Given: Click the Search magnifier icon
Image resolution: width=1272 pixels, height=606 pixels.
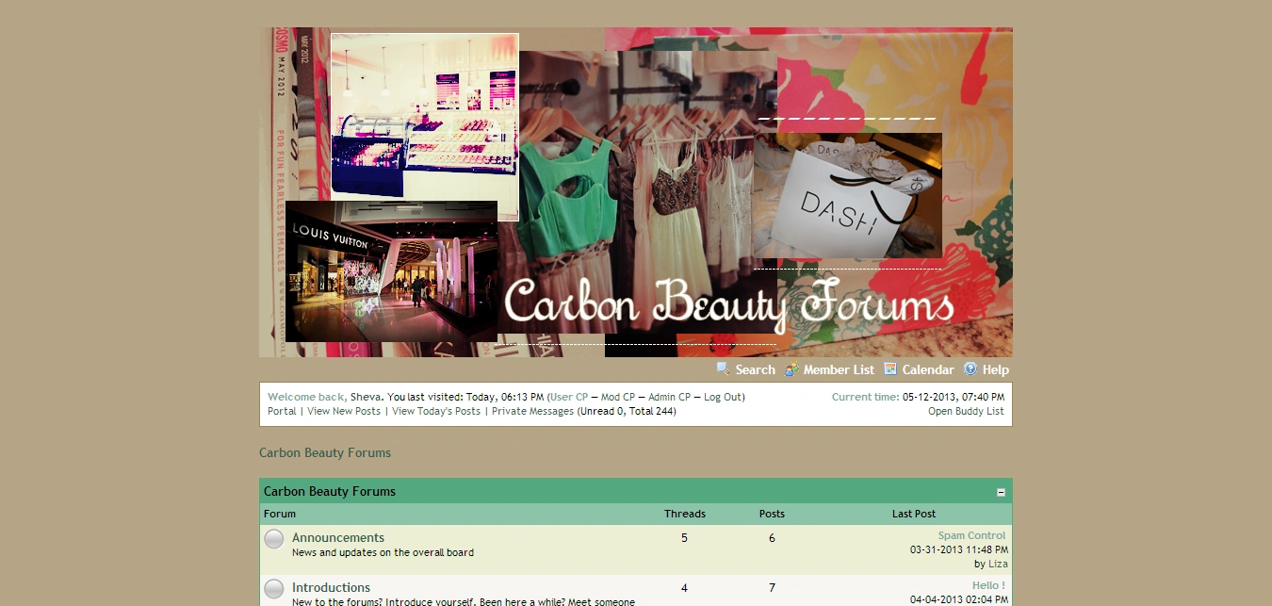Looking at the screenshot, I should [723, 369].
